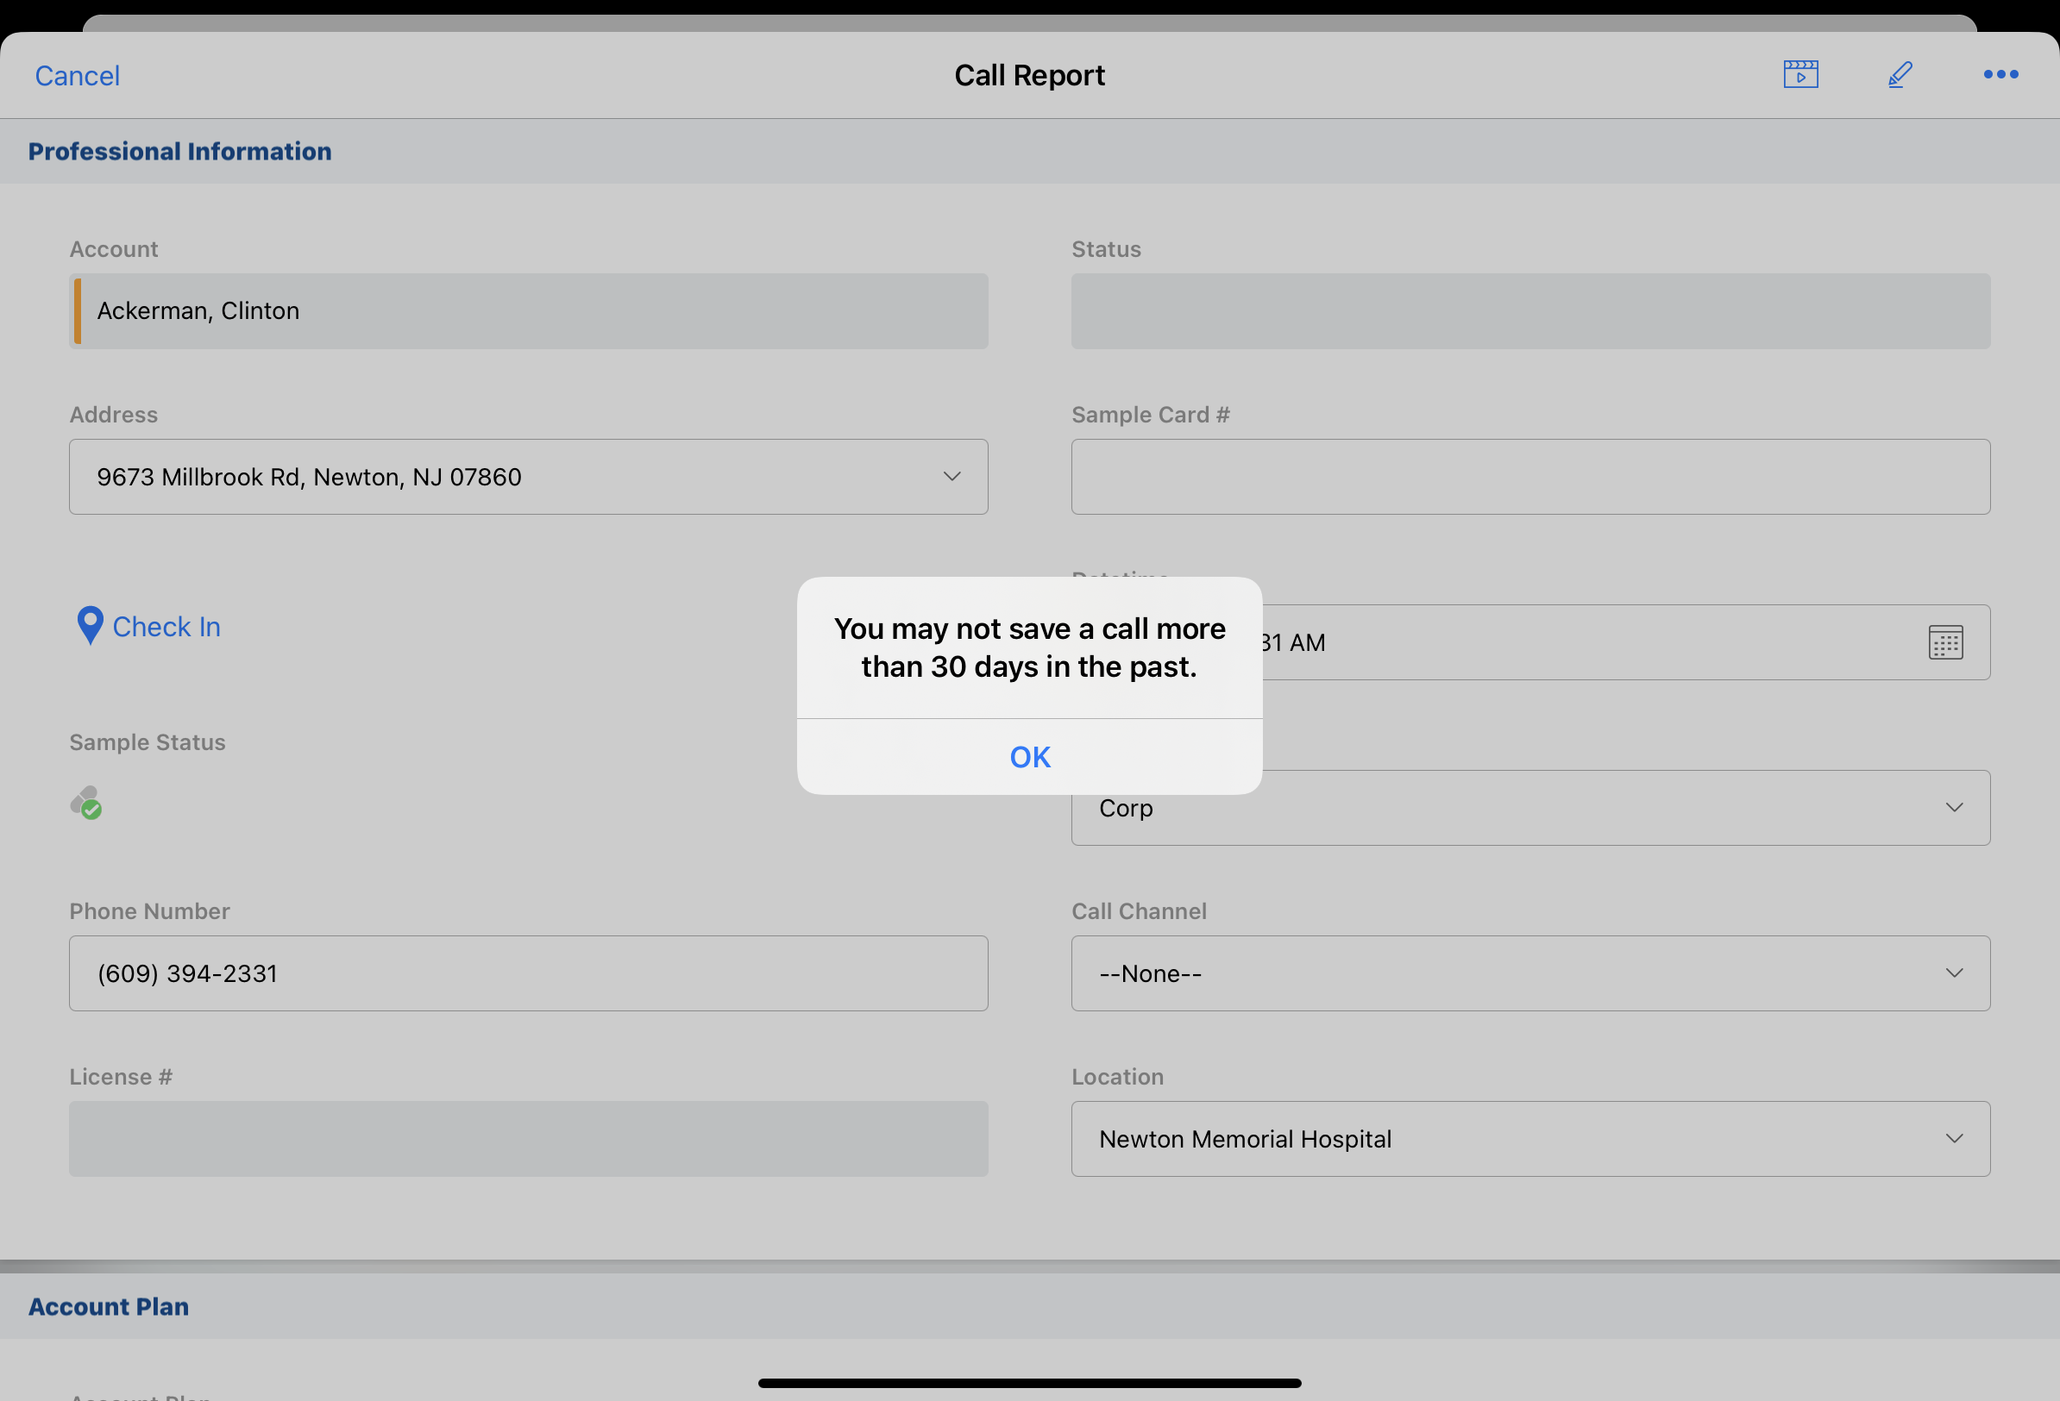Screen dimensions: 2060x1401
Task: Tap the Sample Card # input field
Action: tap(1530, 477)
